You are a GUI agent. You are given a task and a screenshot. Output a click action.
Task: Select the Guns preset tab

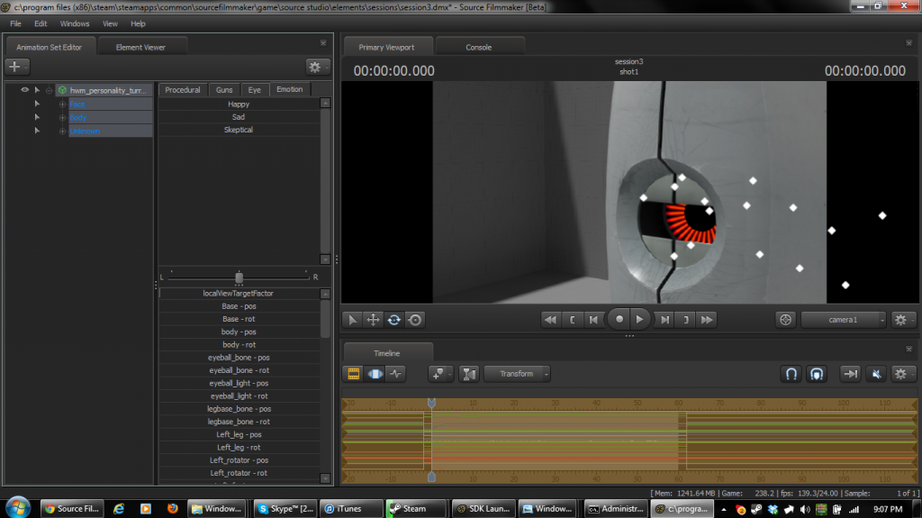pos(224,89)
